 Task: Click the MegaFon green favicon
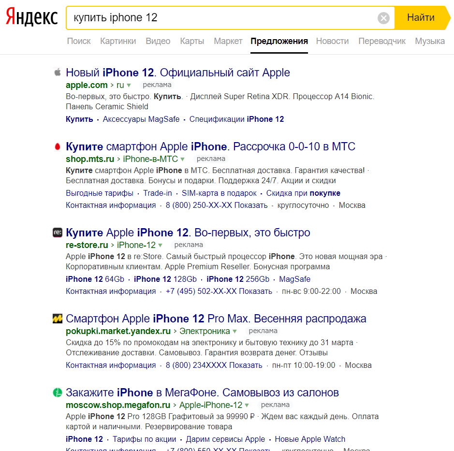(x=58, y=393)
